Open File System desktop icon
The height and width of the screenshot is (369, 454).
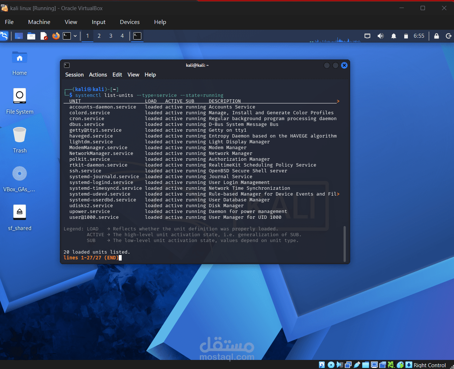tap(20, 101)
